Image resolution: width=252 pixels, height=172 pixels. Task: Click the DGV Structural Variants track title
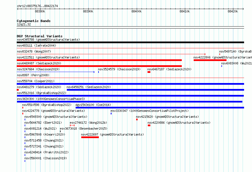pyautogui.click(x=40, y=36)
